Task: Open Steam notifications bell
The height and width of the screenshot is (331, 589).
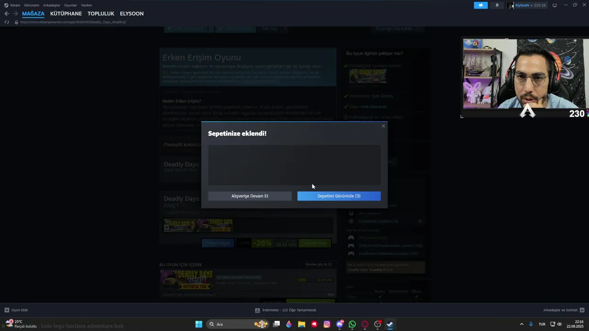Action: click(497, 5)
